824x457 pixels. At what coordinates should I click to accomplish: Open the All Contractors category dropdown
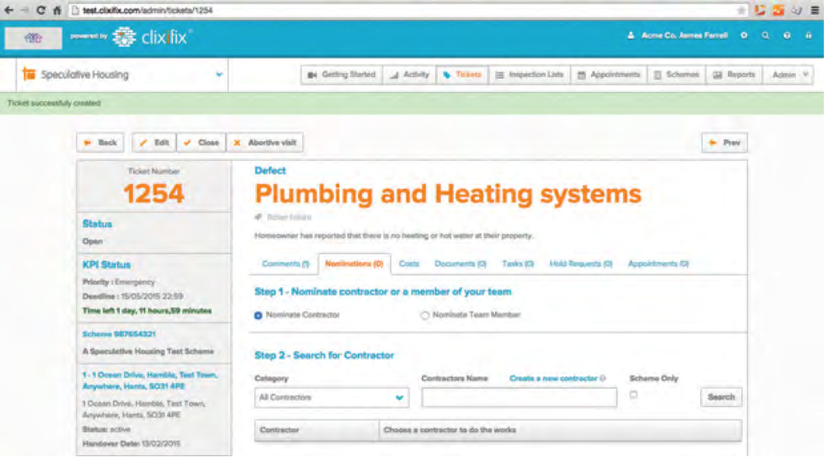click(332, 397)
